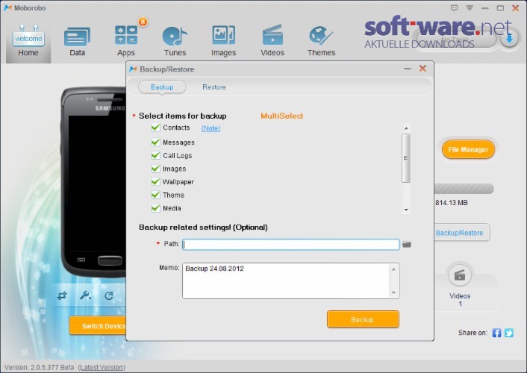Screen dimensions: 527x373
Task: Click the Backup/Restore button in main window
Action: point(462,233)
